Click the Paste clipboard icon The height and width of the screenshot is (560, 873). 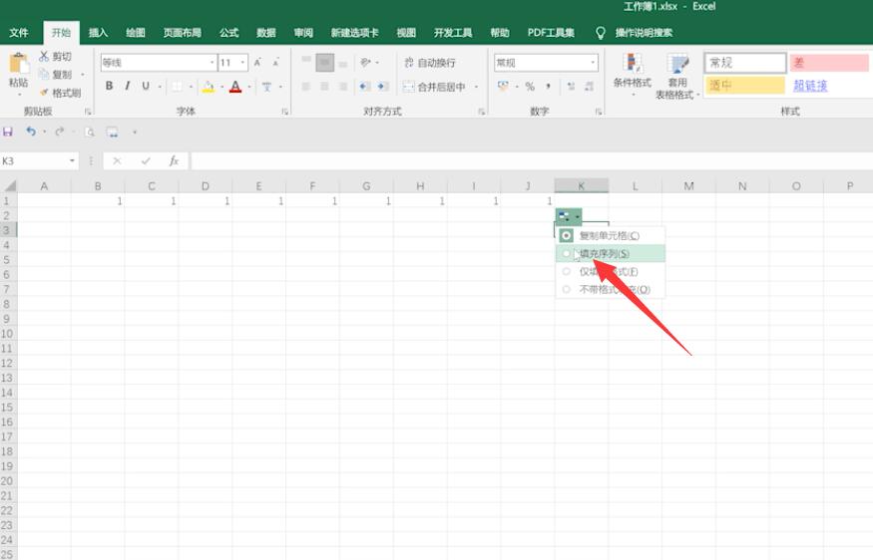[x=18, y=64]
